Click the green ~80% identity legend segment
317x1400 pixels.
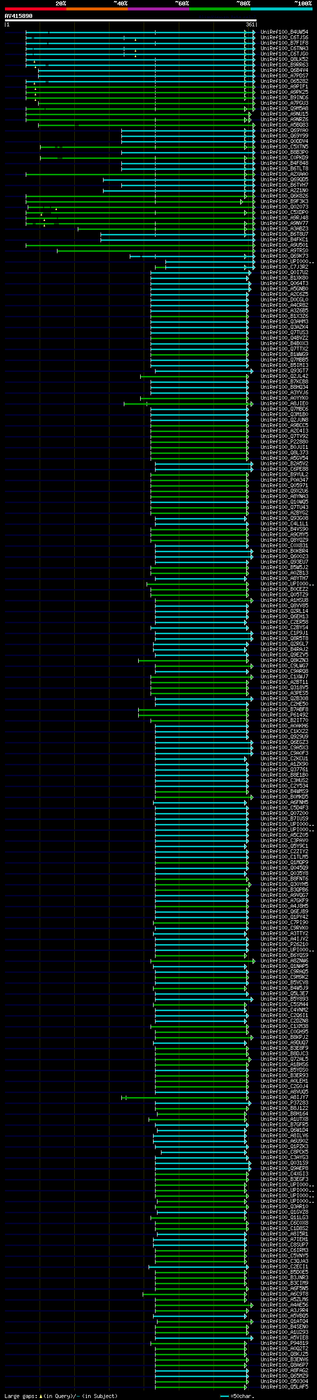tap(220, 9)
